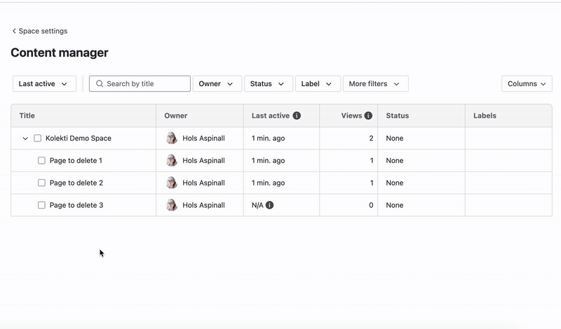561x329 pixels.
Task: Open the Columns dropdown
Action: (527, 83)
